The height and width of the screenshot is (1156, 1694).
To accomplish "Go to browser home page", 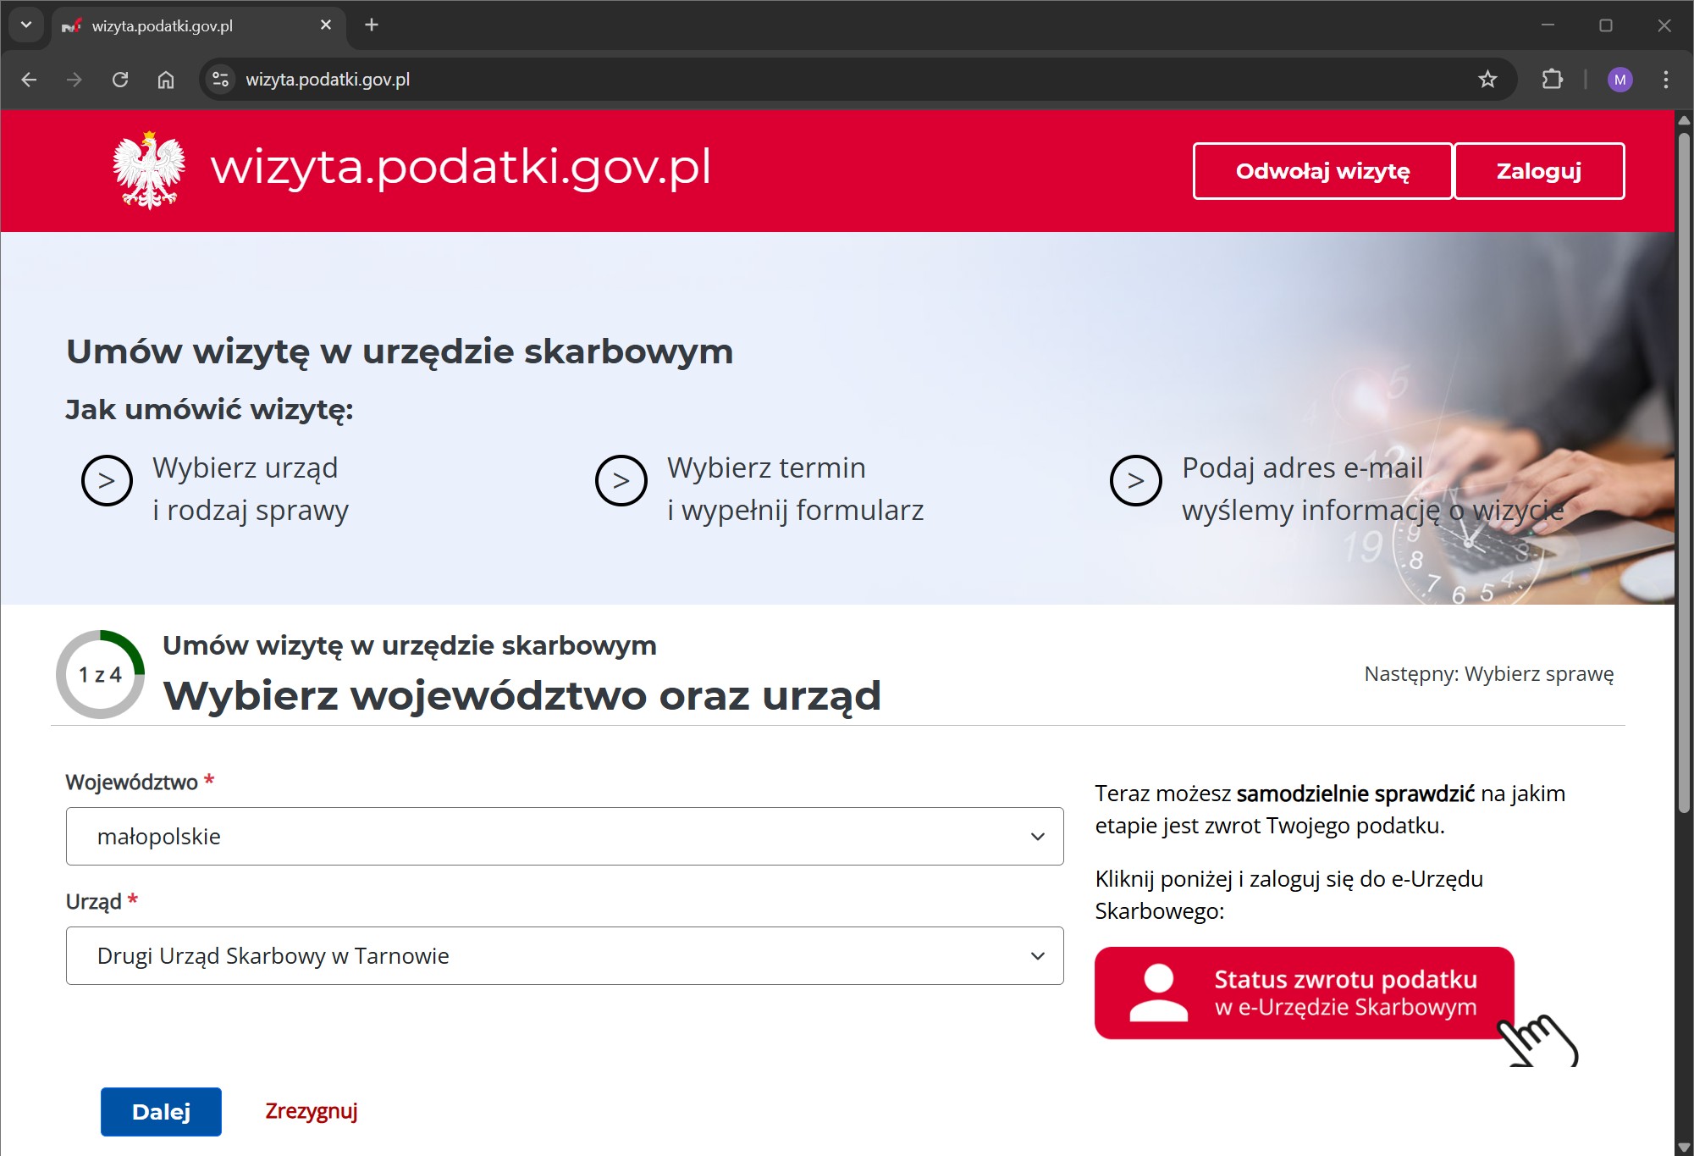I will (166, 80).
